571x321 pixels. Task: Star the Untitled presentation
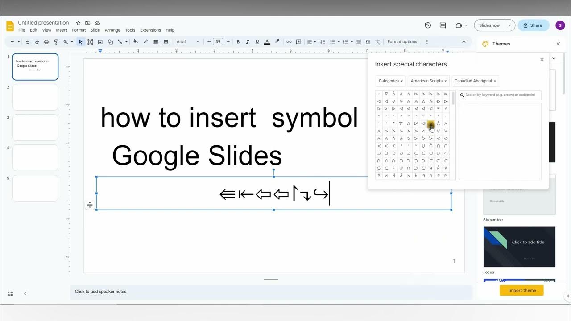click(x=78, y=23)
